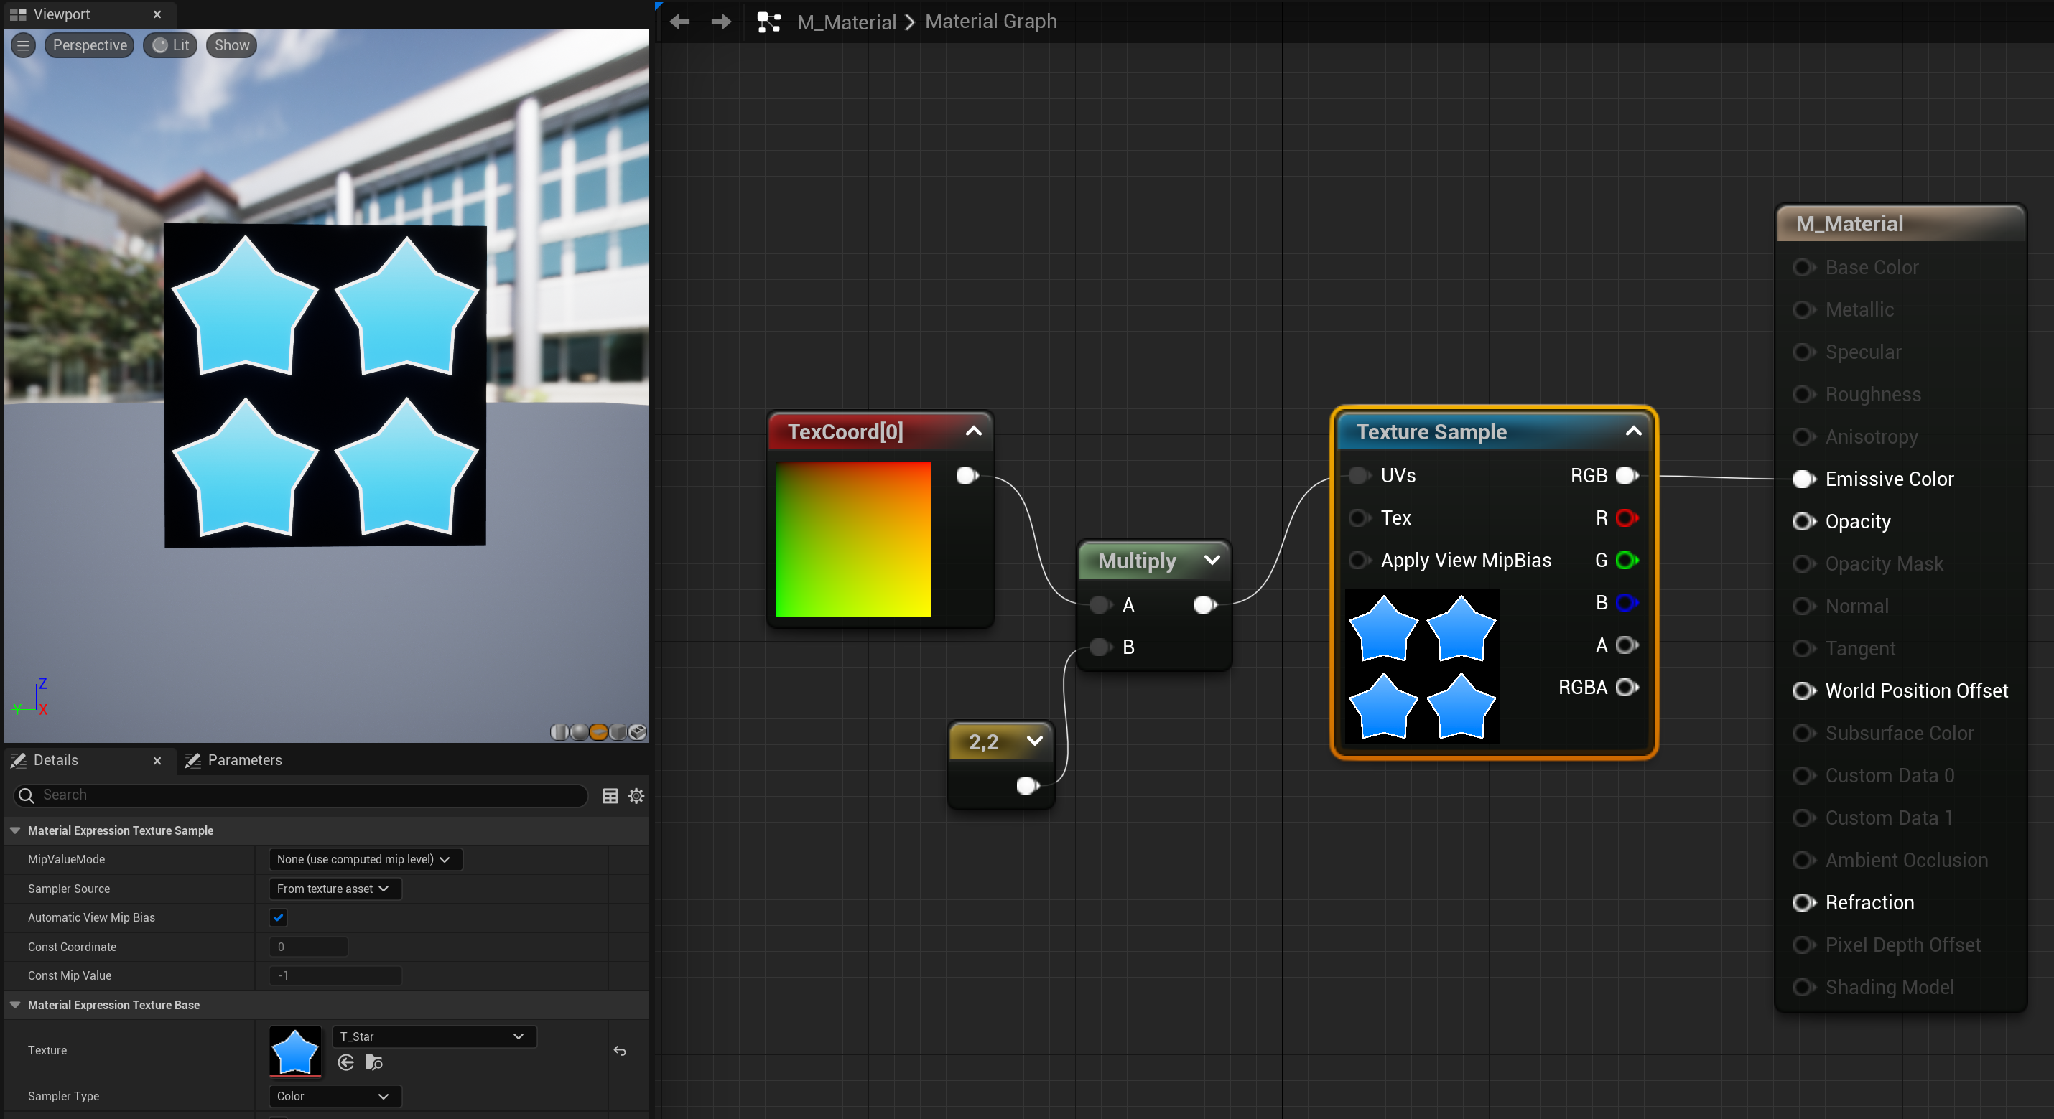
Task: Collapse Material Expression Texture Base section
Action: pyautogui.click(x=15, y=1005)
